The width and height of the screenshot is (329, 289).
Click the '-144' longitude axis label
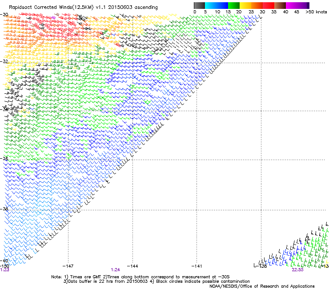click(132, 266)
